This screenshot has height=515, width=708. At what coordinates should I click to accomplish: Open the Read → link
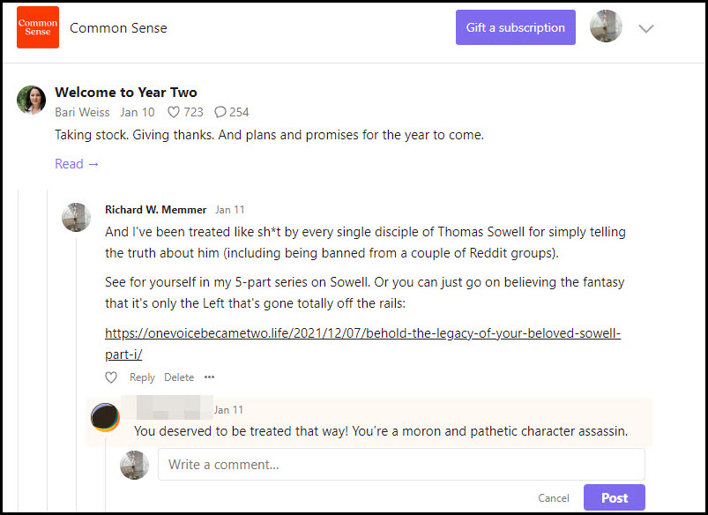(77, 164)
